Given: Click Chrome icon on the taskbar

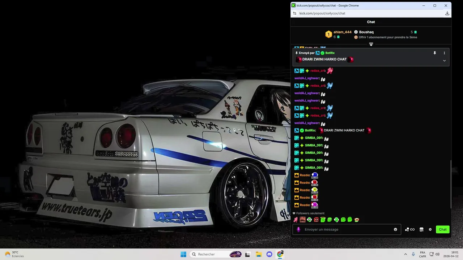Looking at the screenshot, I should tap(280, 254).
